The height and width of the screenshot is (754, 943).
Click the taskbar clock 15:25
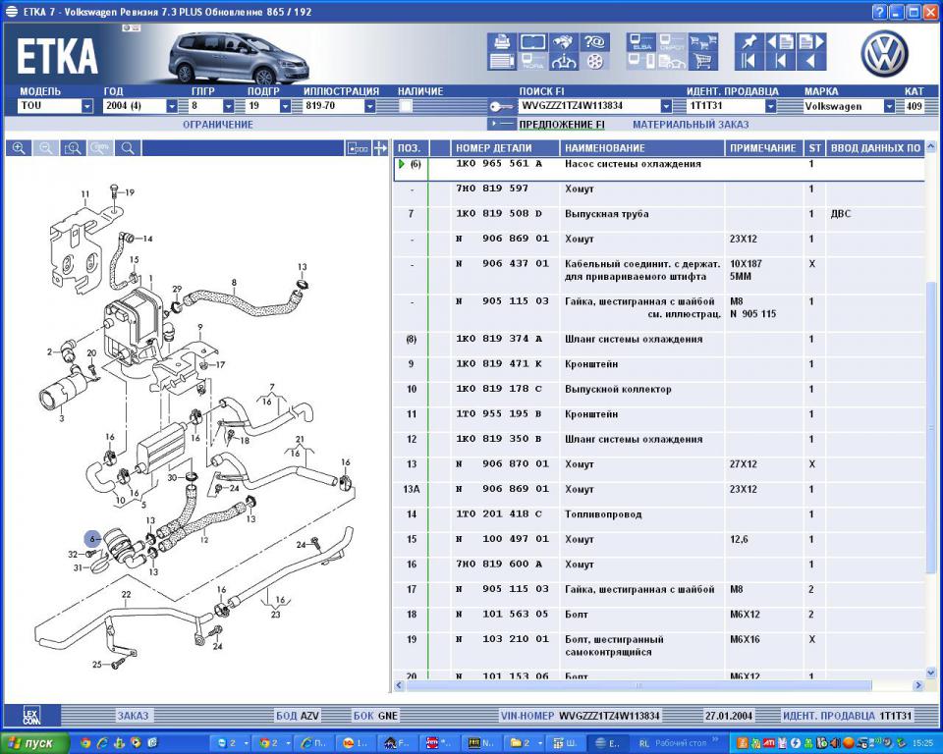pyautogui.click(x=922, y=743)
